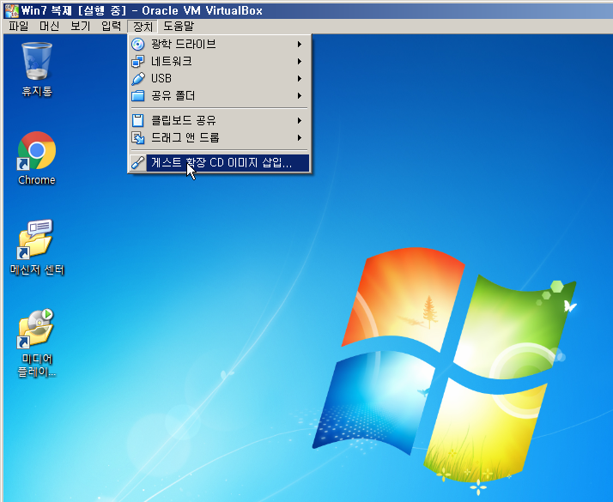Select the 네트워크 text label
The width and height of the screenshot is (613, 502).
171,61
